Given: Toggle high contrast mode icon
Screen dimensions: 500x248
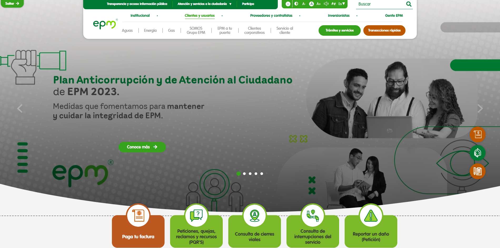Looking at the screenshot, I should (x=296, y=4).
